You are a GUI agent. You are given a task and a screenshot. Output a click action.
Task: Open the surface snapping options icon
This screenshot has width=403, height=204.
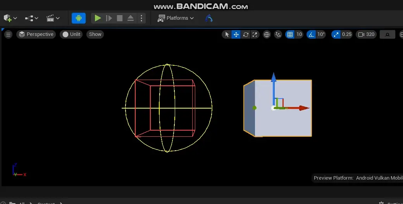tap(278, 34)
